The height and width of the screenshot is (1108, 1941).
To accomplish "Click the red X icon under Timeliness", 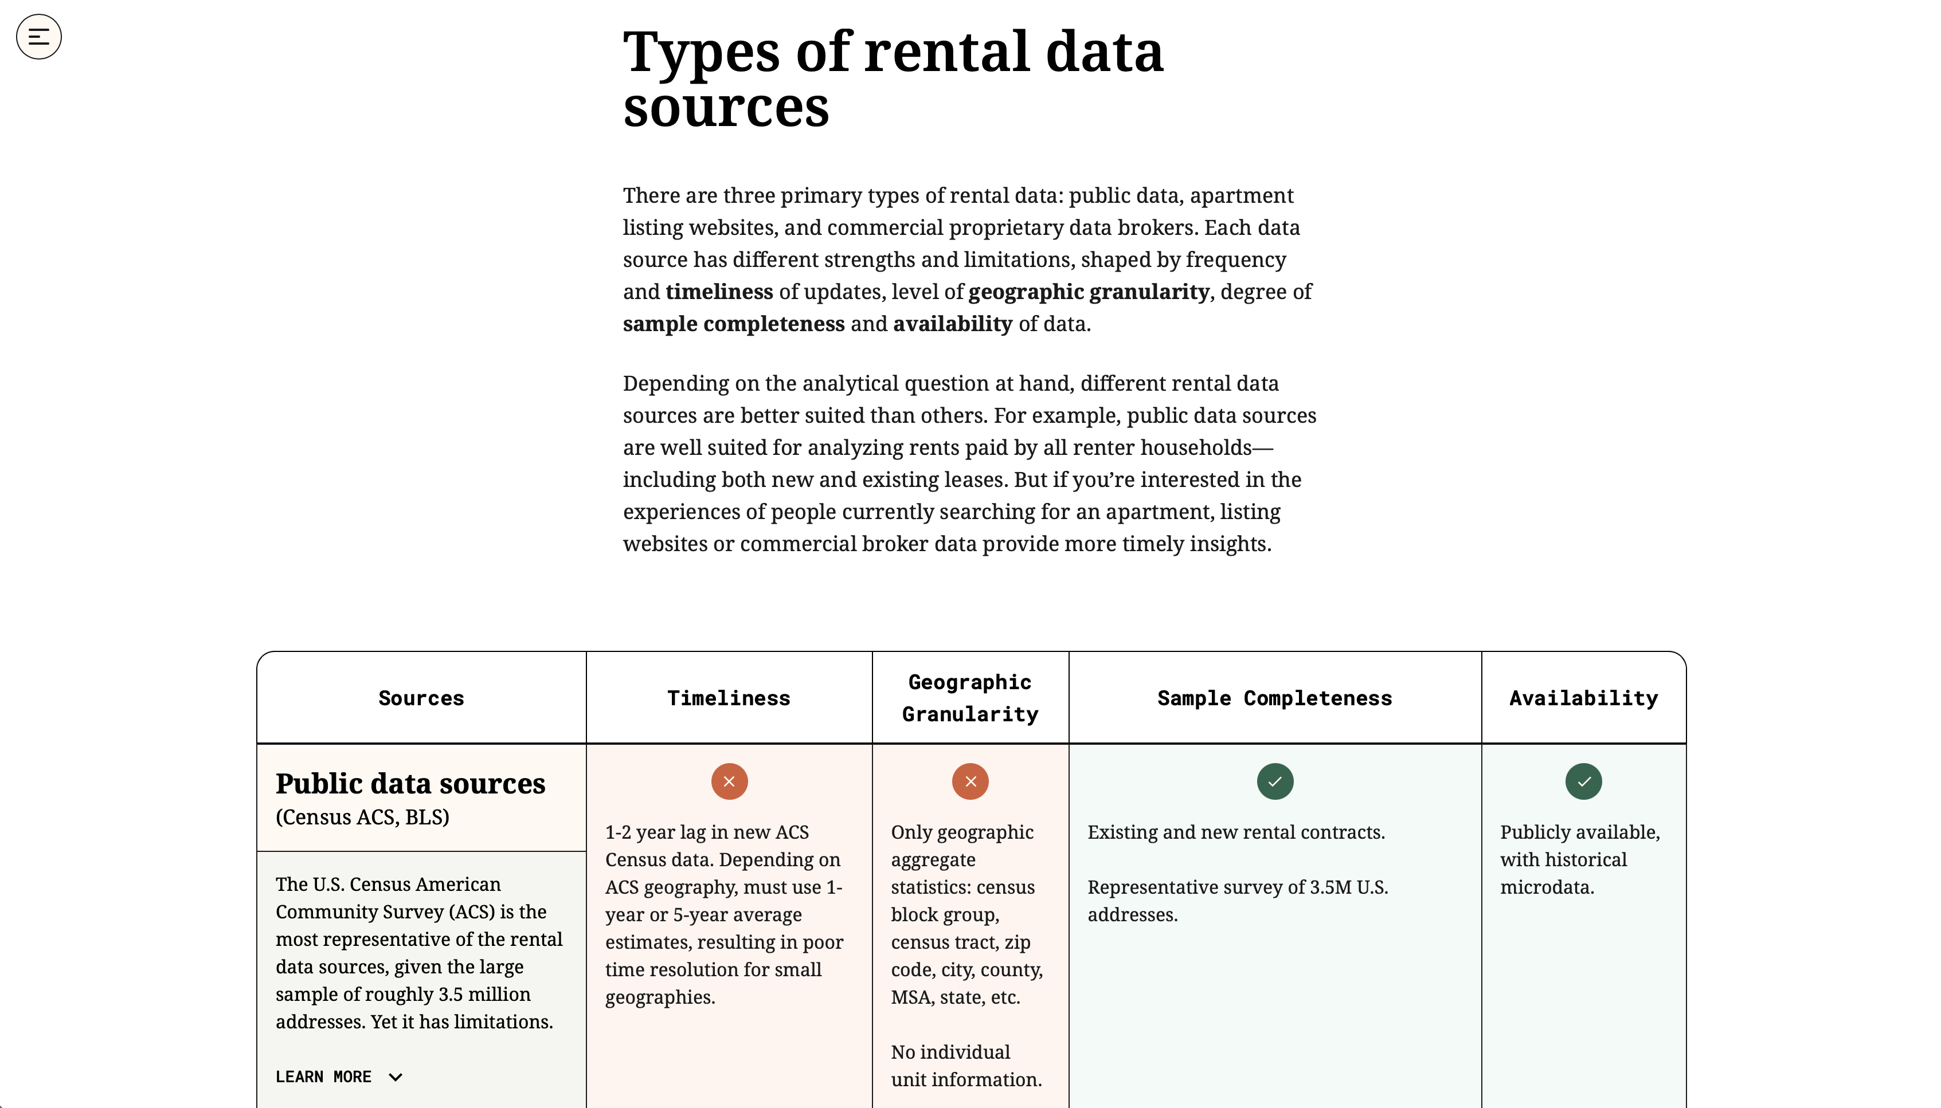I will (729, 781).
